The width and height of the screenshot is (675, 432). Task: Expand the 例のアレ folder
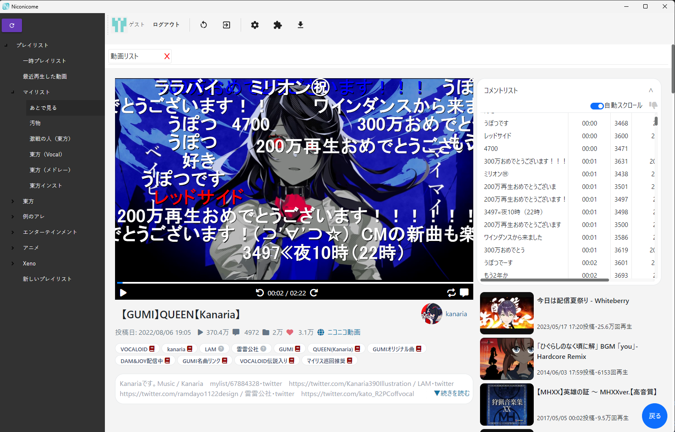(x=13, y=216)
